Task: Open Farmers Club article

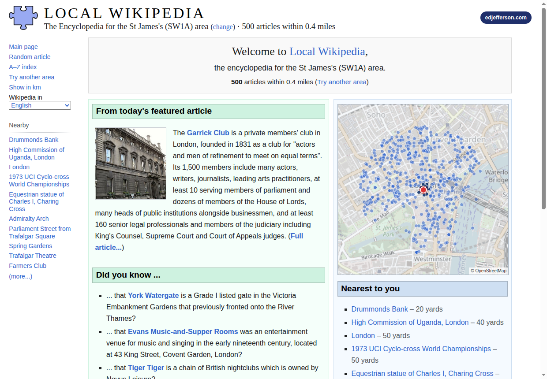Action: [x=27, y=266]
